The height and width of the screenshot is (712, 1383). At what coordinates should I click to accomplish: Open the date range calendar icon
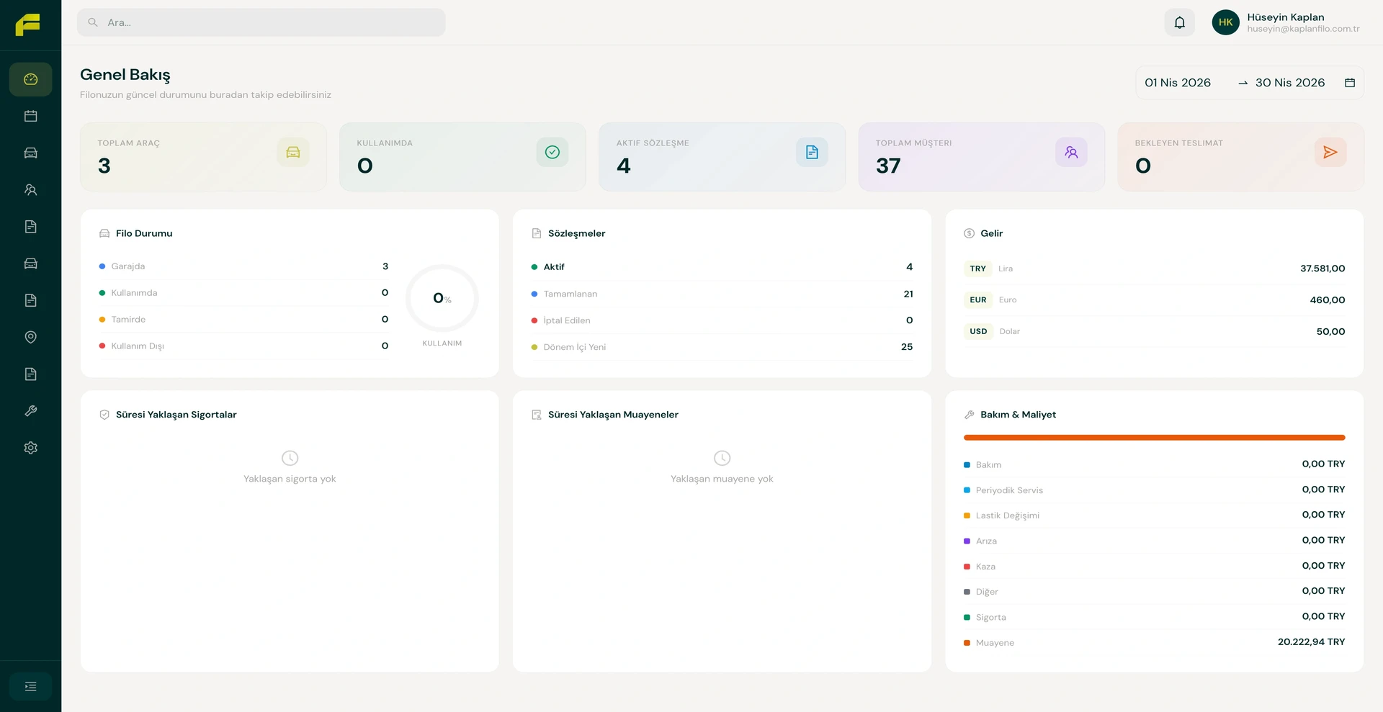click(x=1349, y=83)
